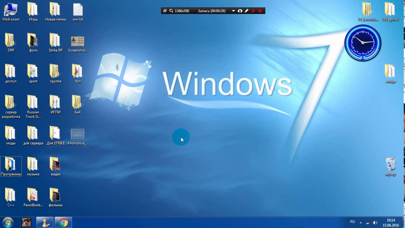The width and height of the screenshot is (405, 228).
Task: Open Google Chrome from the taskbar
Action: click(63, 223)
